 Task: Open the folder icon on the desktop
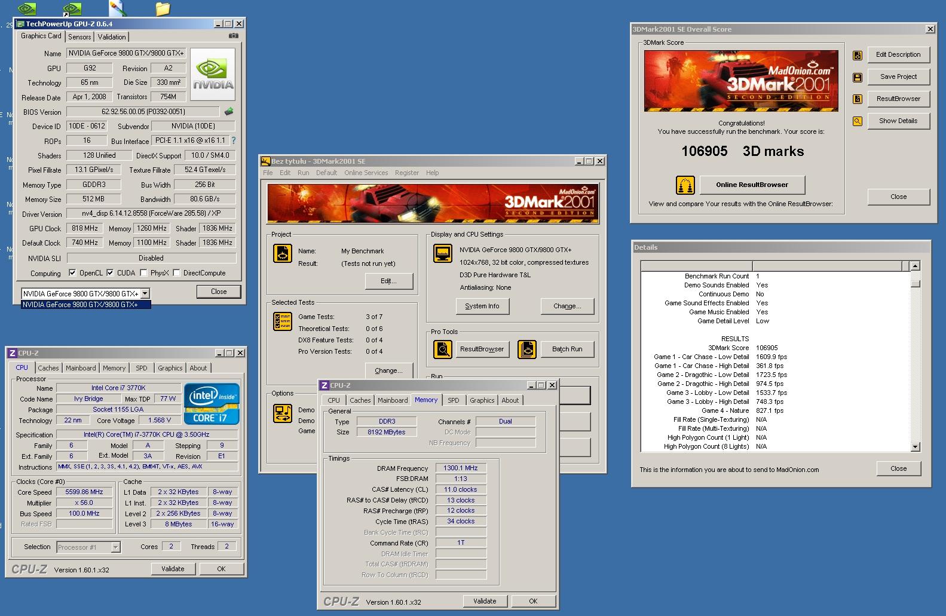click(x=163, y=8)
